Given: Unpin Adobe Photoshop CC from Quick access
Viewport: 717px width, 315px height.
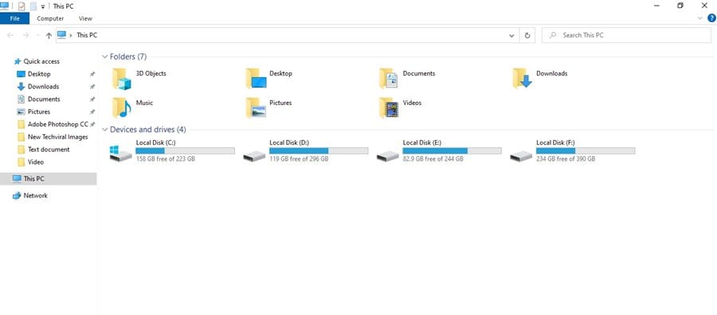Looking at the screenshot, I should [92, 124].
